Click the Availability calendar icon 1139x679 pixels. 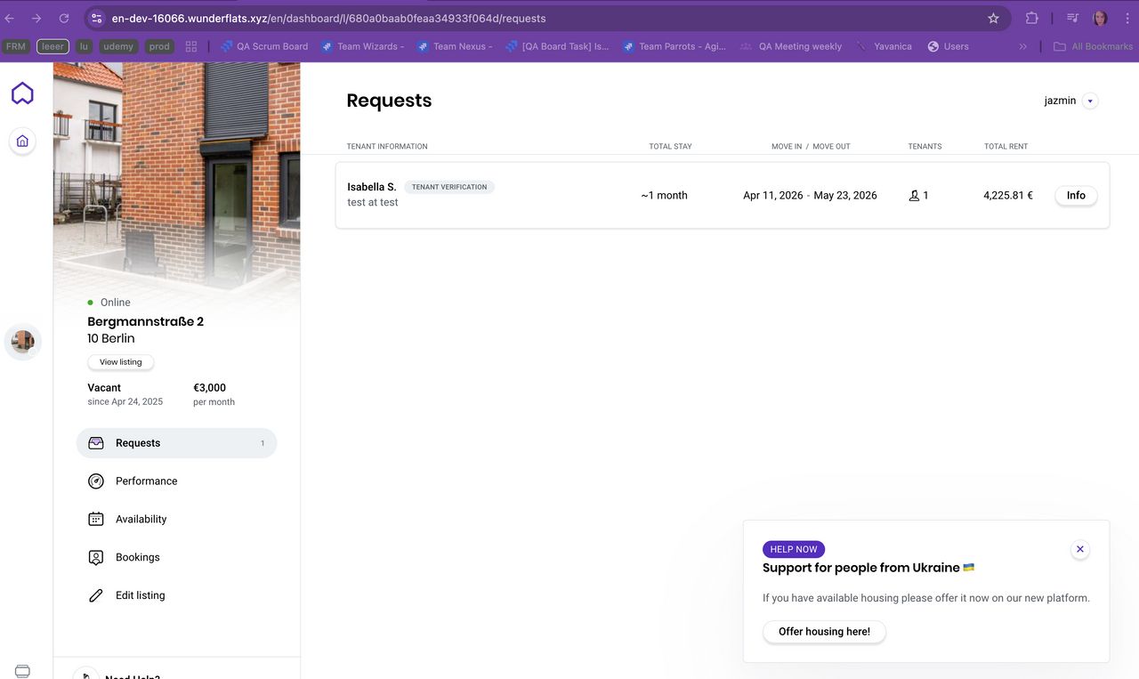pyautogui.click(x=96, y=520)
